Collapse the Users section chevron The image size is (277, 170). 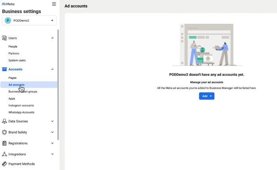click(x=52, y=38)
